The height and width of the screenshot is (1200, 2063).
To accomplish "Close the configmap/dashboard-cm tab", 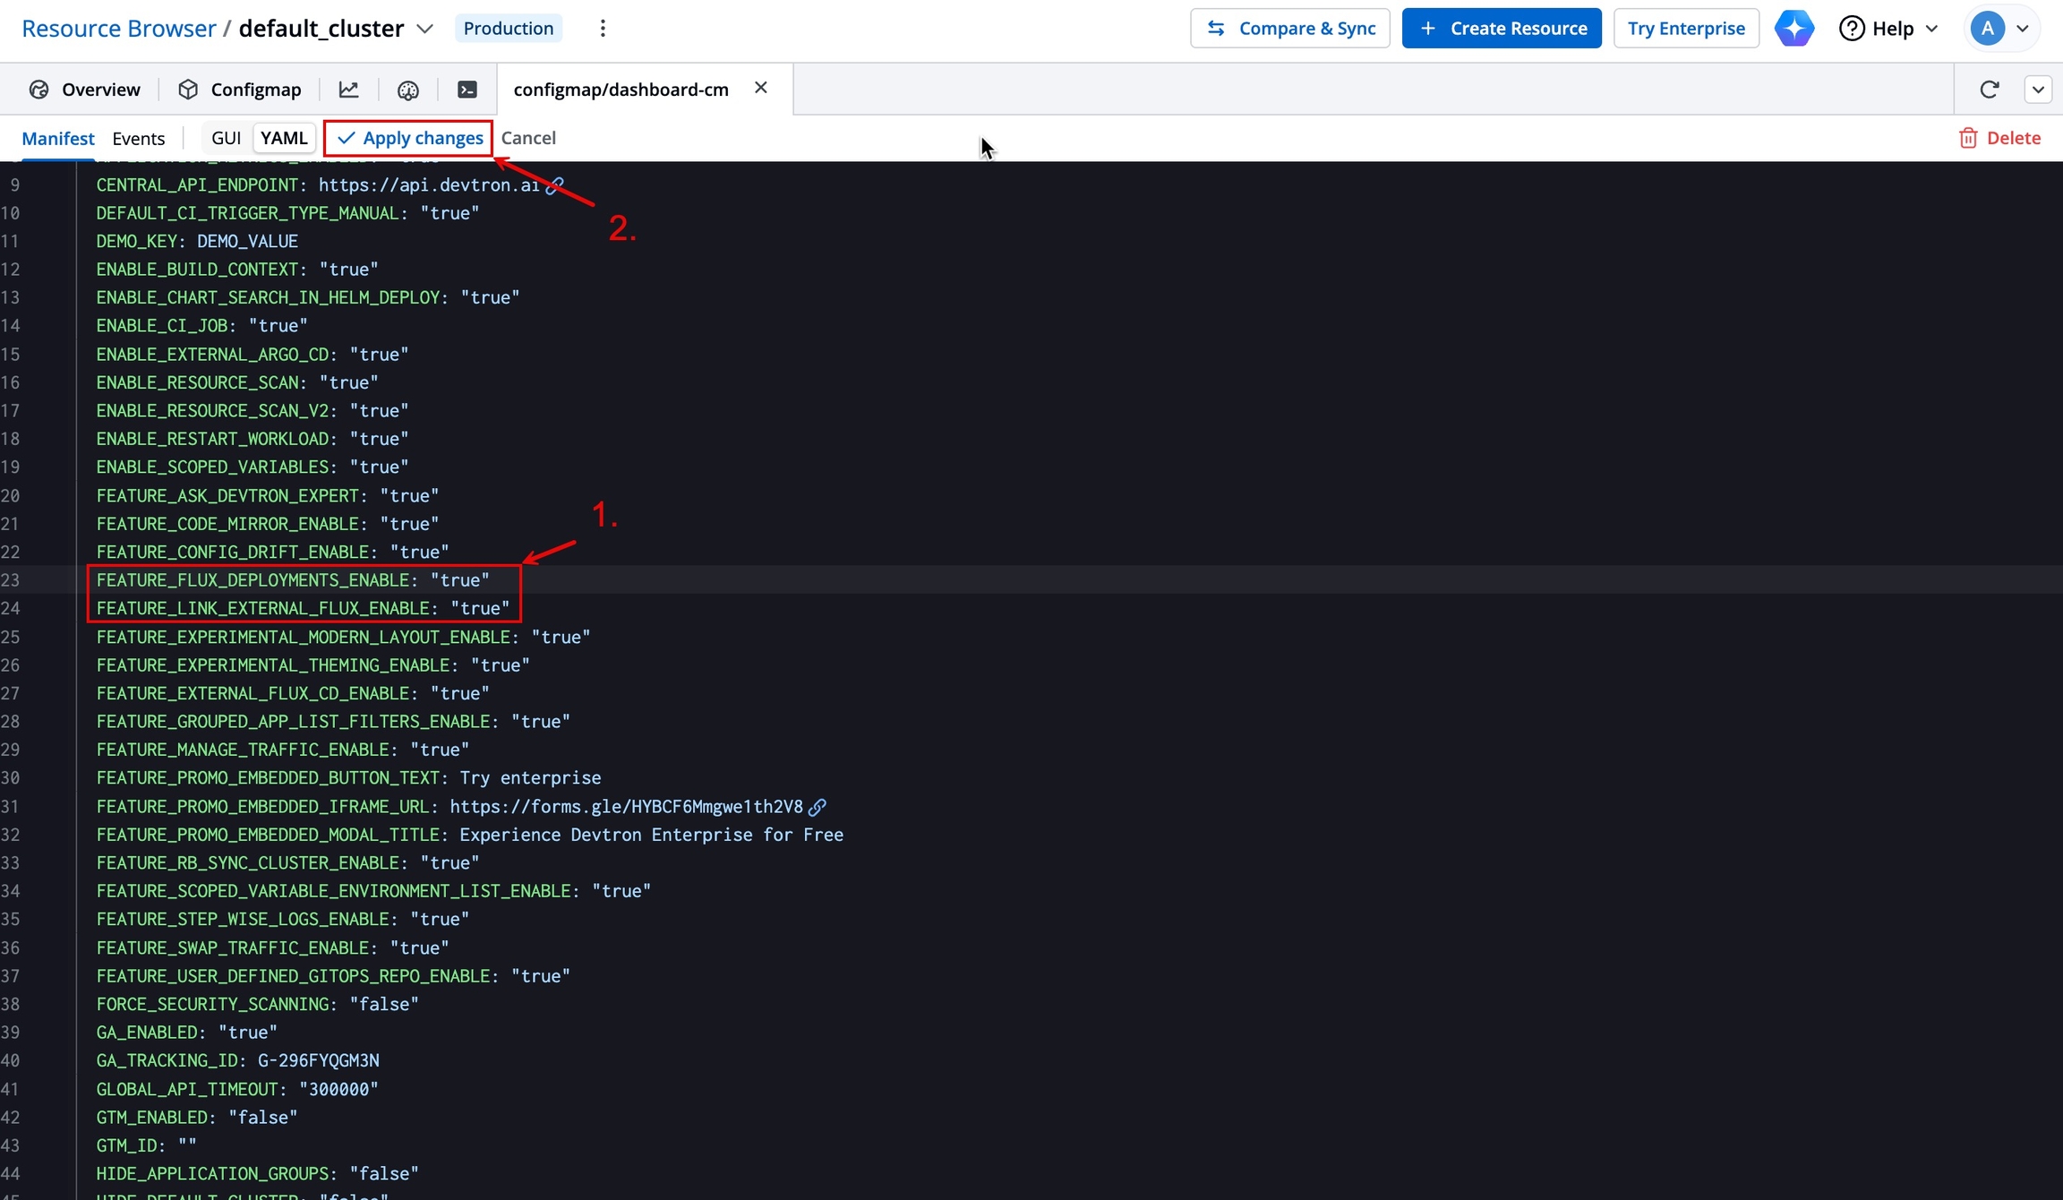I will [761, 88].
